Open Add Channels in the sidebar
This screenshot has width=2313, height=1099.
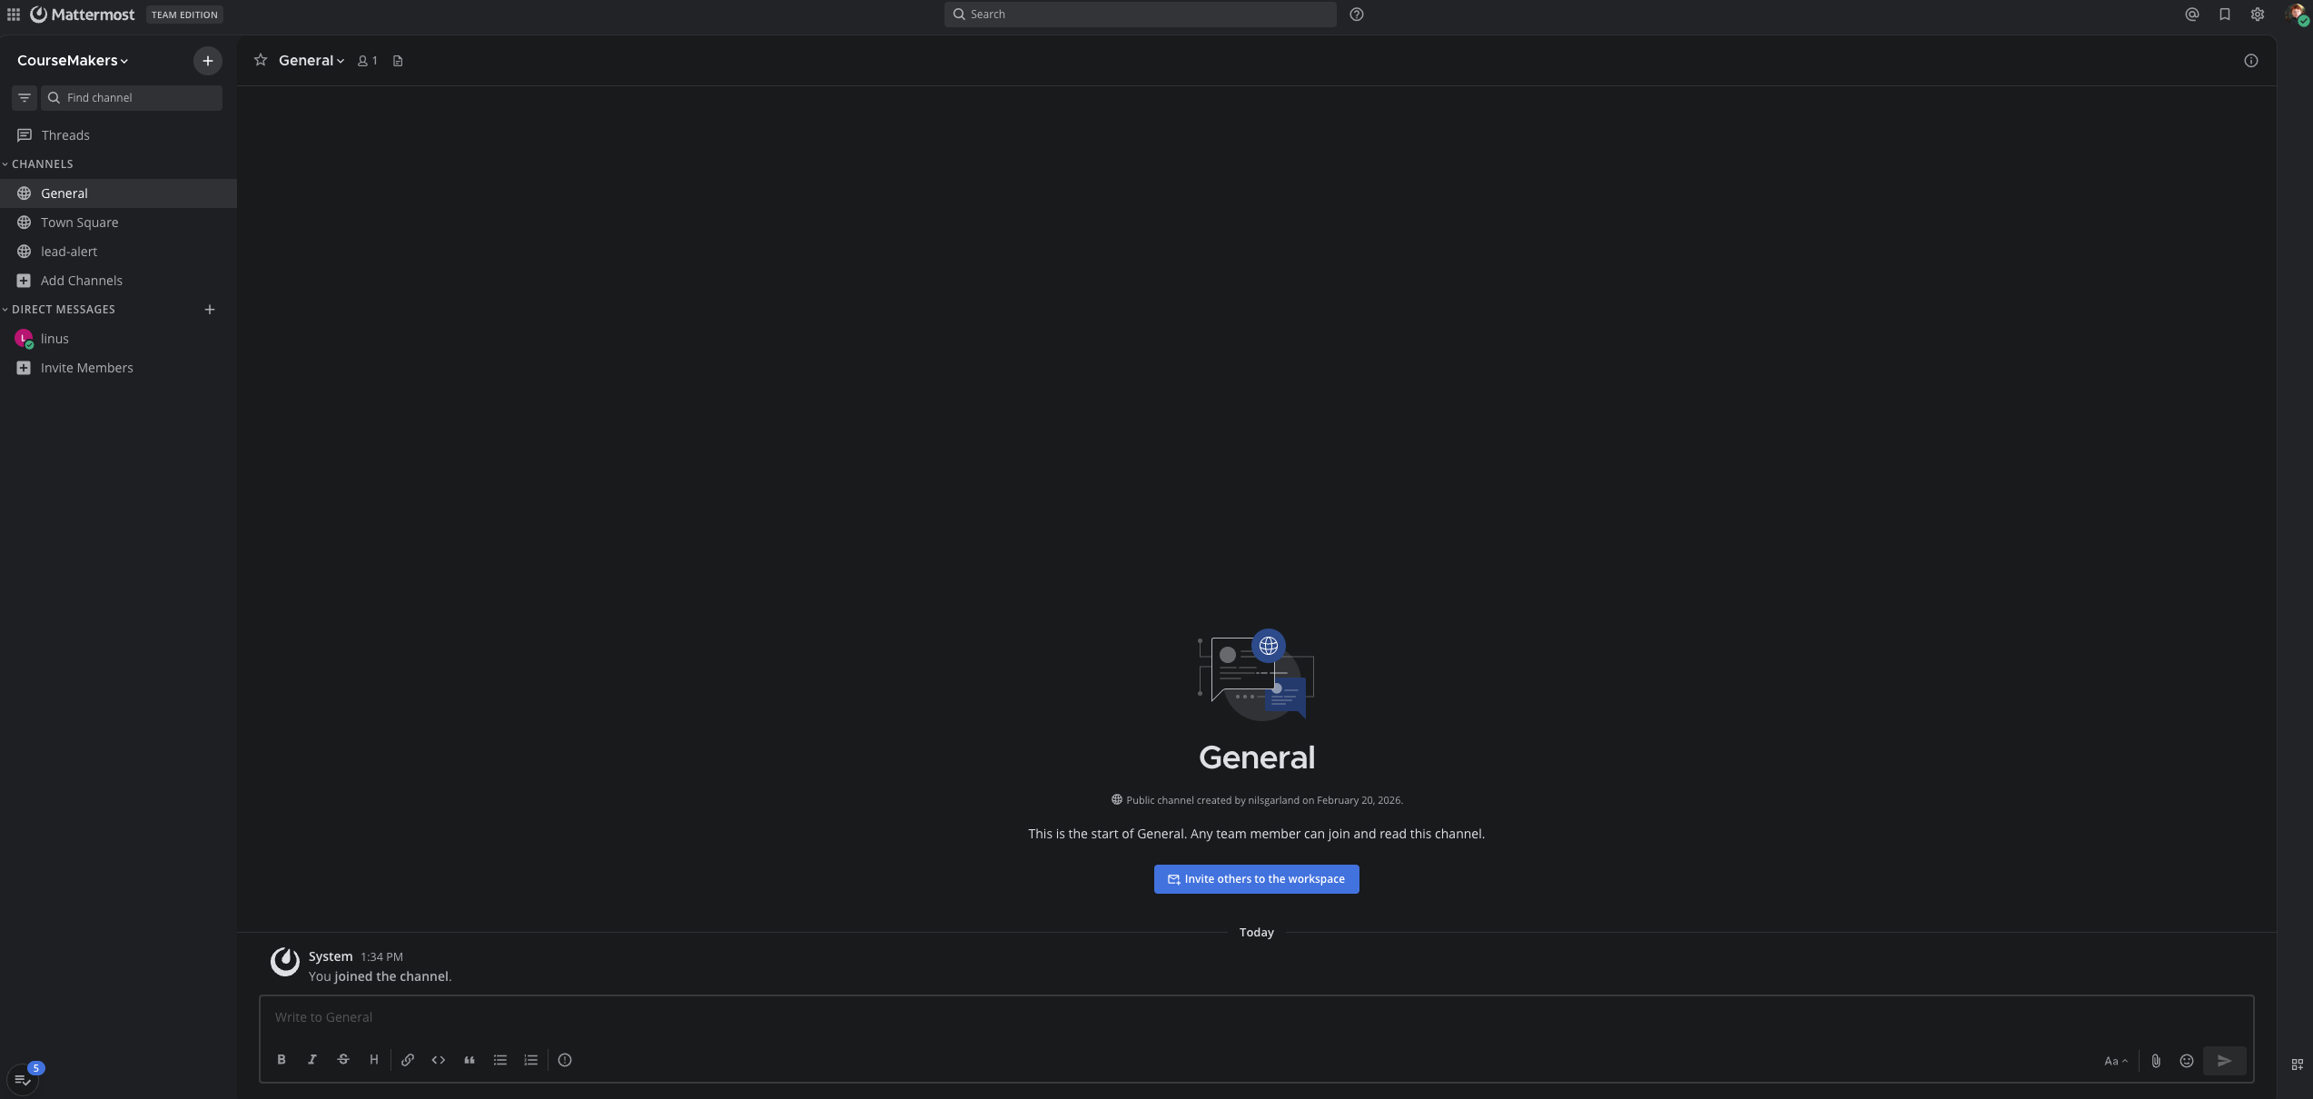tap(81, 281)
